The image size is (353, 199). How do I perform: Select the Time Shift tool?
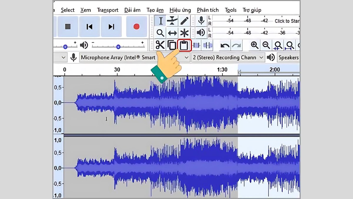click(x=172, y=33)
